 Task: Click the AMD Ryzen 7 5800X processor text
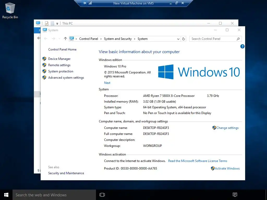click(169, 96)
